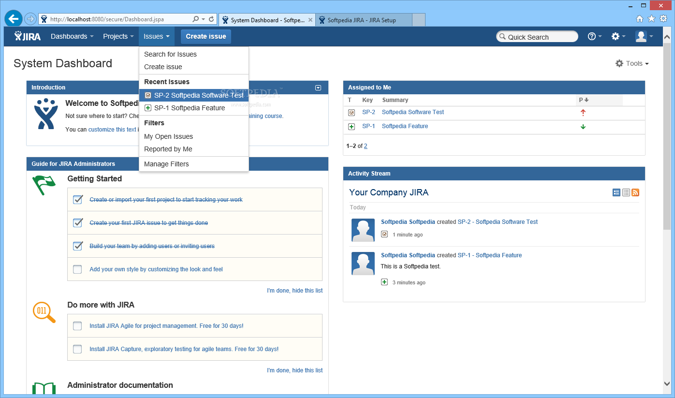Click 'I'm done, hide this list' under Getting Started
The image size is (675, 398).
click(294, 291)
